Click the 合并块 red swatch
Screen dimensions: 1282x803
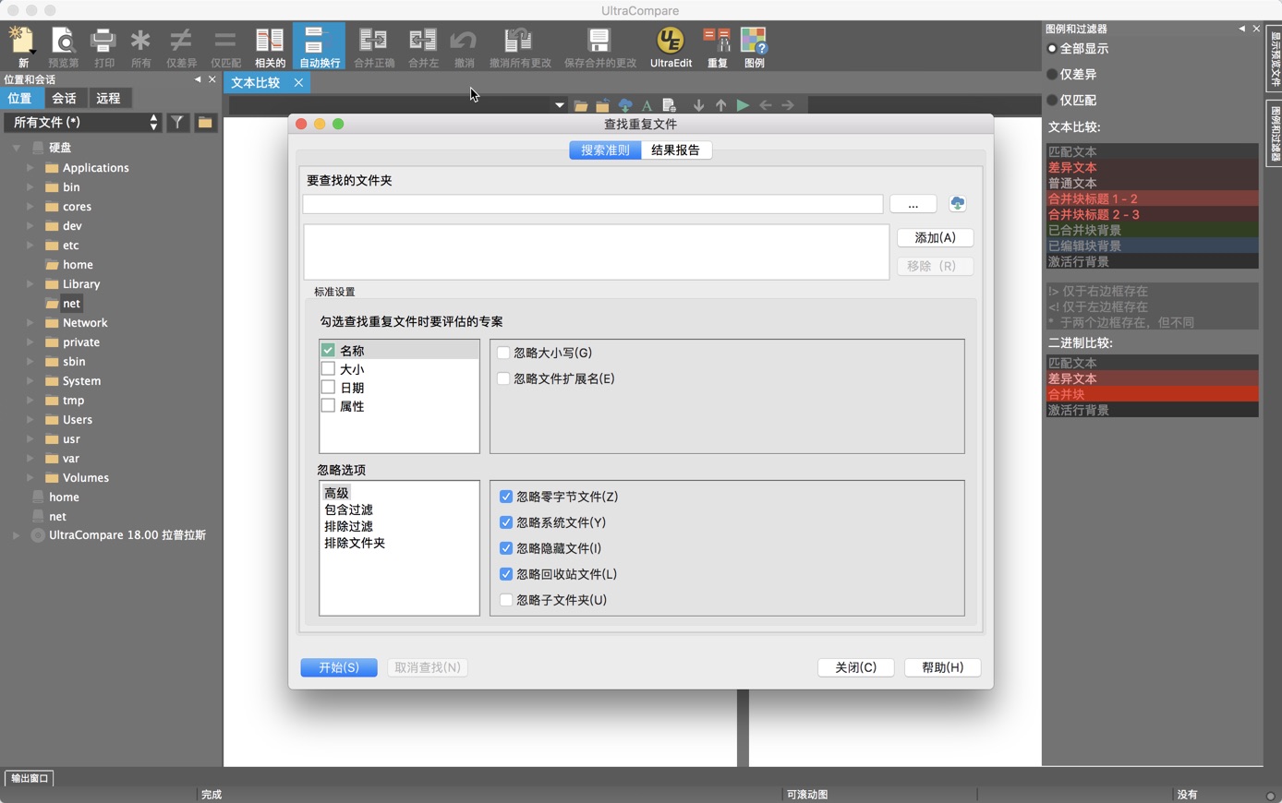[1153, 394]
